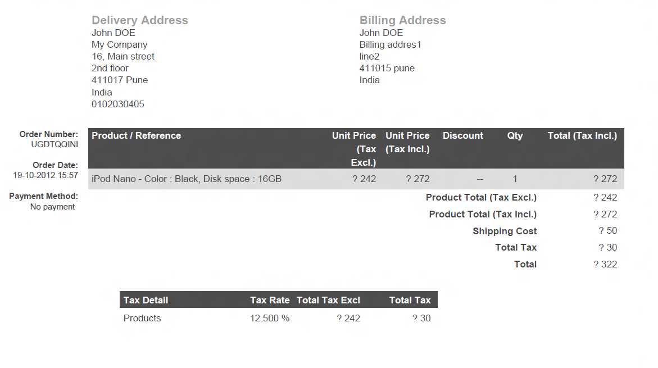Click the No payment text
The height and width of the screenshot is (368, 658).
(52, 207)
